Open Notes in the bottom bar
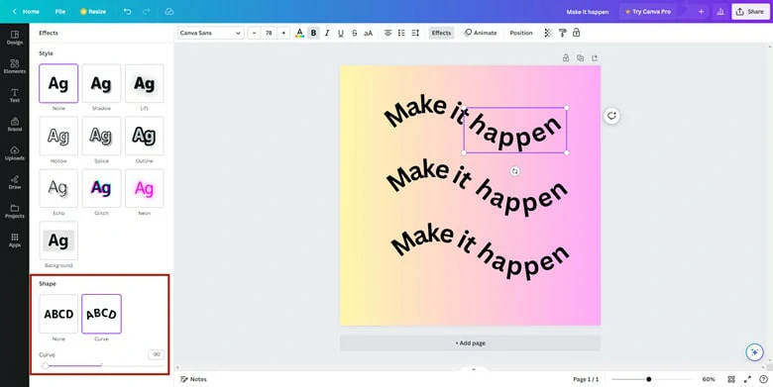Screen dimensions: 773x387 [193, 379]
